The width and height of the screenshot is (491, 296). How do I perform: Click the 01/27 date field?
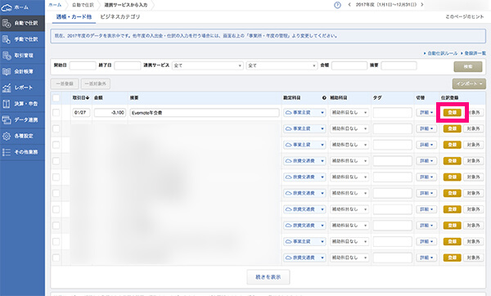81,113
